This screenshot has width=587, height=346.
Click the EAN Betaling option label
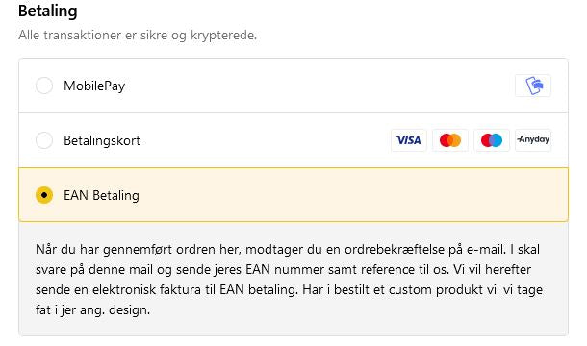point(101,195)
